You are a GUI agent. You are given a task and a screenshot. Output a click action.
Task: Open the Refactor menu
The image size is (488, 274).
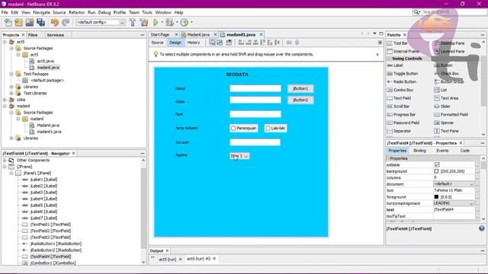pos(76,12)
